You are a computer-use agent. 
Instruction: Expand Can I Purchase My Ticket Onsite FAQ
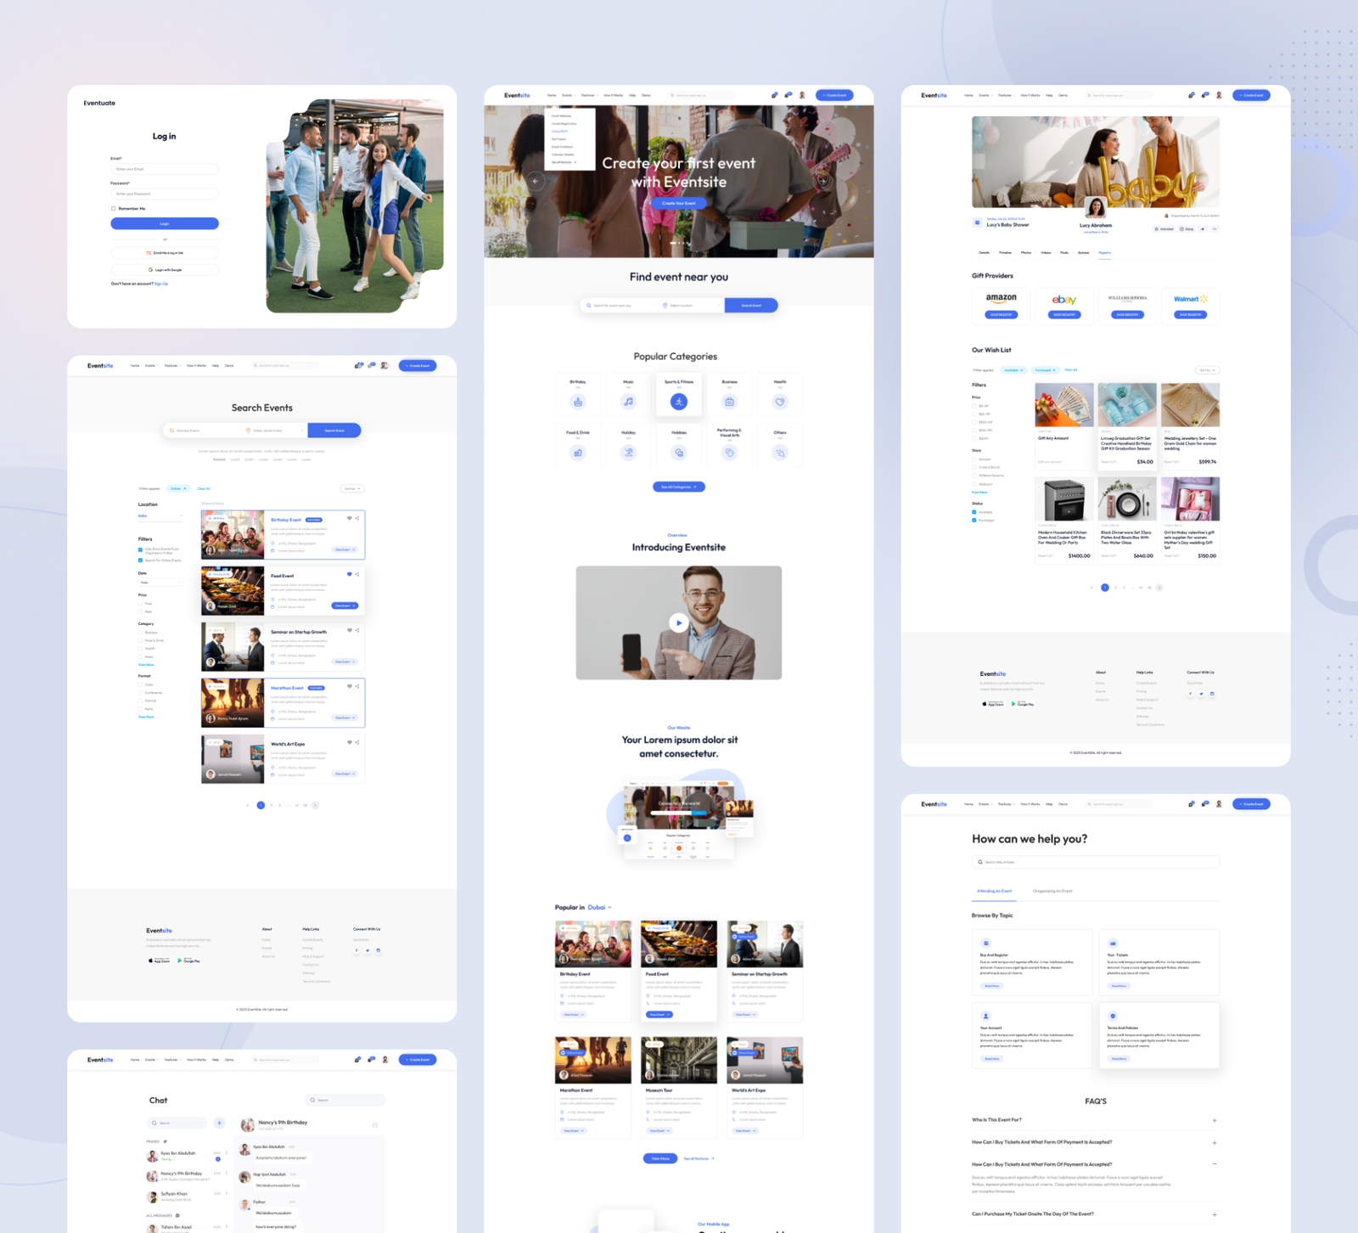point(1096,1214)
